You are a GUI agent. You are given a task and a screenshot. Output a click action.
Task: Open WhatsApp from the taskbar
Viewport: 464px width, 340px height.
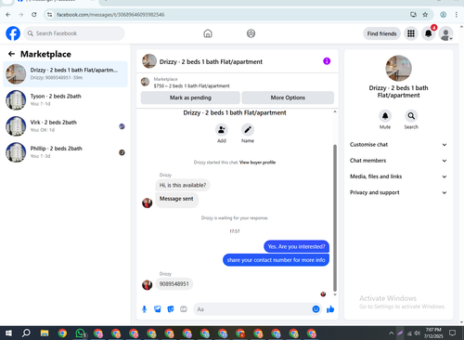coord(81,333)
